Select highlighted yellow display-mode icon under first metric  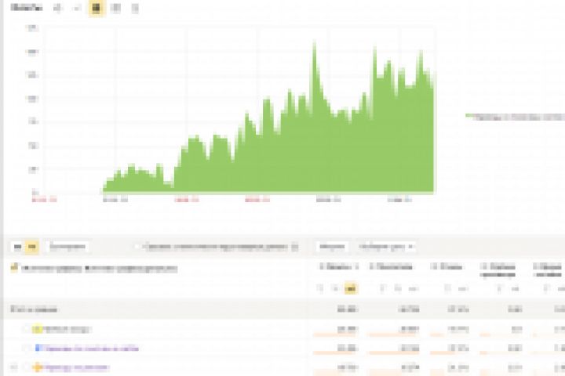click(351, 288)
